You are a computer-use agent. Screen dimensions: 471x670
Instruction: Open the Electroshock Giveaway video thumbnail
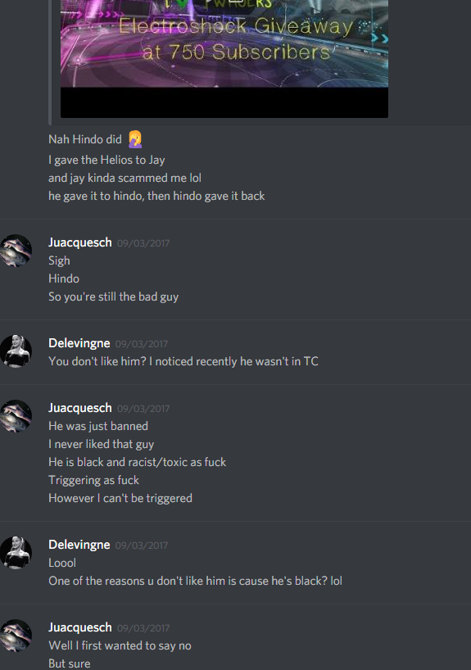pos(224,43)
